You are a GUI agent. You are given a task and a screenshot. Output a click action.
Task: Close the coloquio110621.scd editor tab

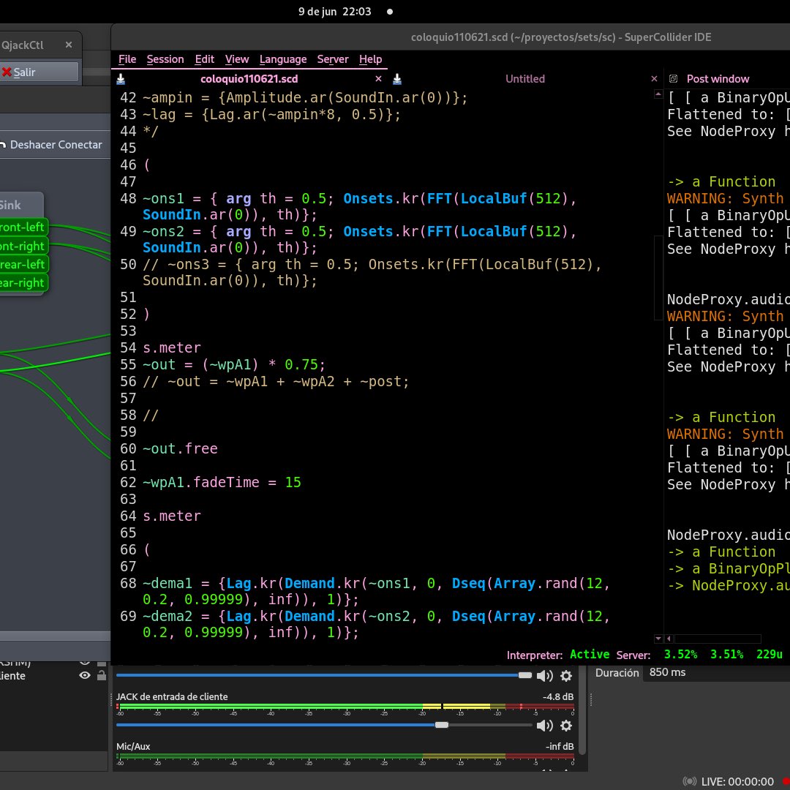tap(378, 78)
